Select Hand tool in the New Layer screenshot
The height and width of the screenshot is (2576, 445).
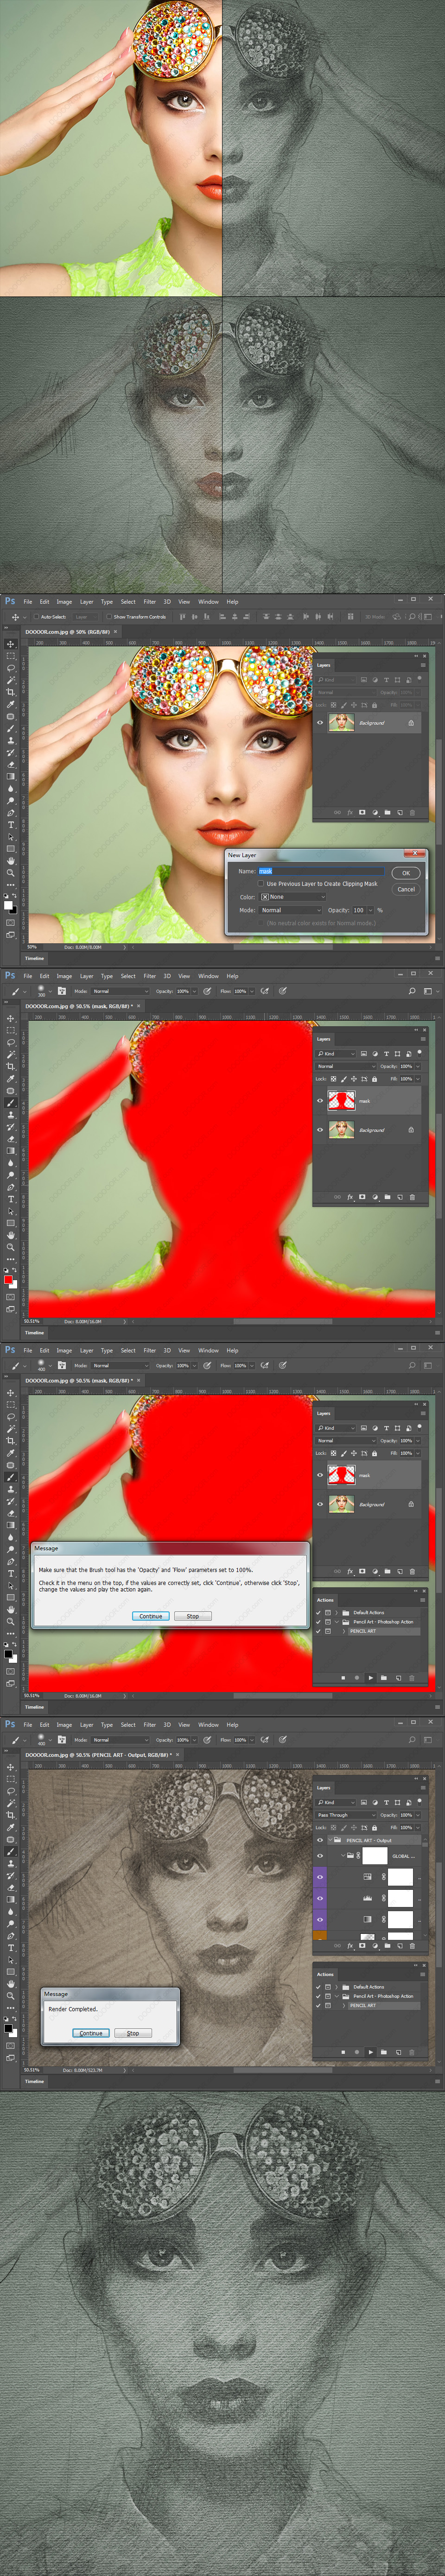[x=11, y=860]
